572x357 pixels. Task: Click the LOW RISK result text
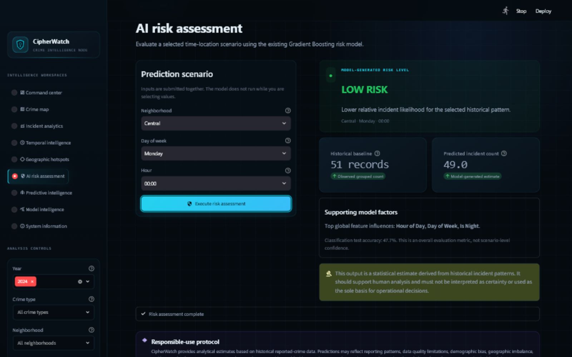coord(364,90)
